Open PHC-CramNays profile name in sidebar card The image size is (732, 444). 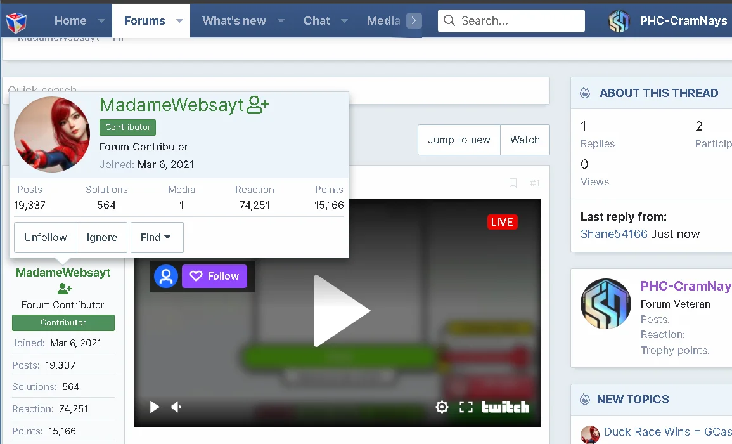pos(686,286)
